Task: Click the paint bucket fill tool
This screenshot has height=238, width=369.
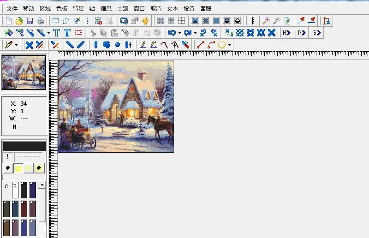Action: pyautogui.click(x=9, y=33)
